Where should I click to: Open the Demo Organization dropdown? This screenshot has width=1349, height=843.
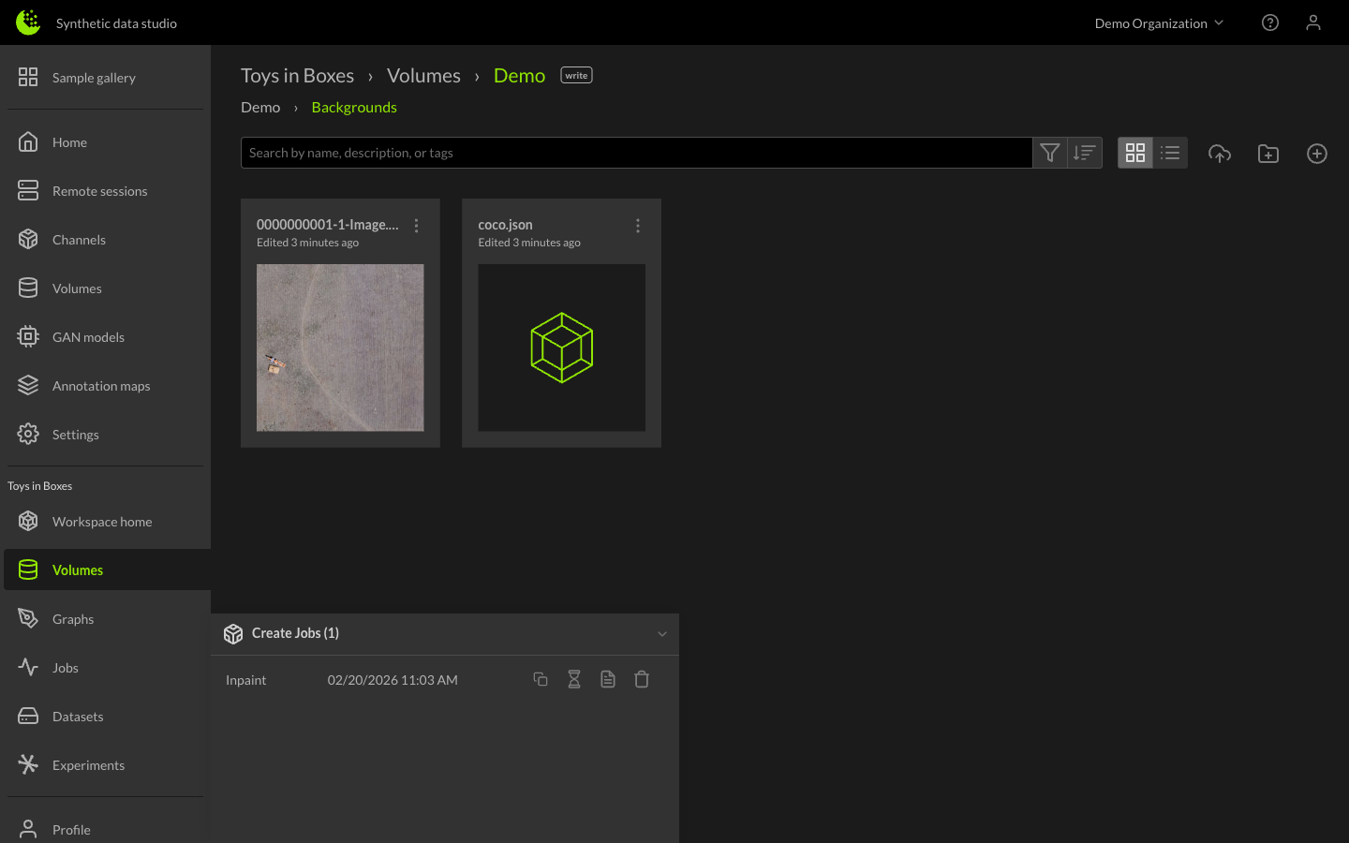pyautogui.click(x=1159, y=23)
